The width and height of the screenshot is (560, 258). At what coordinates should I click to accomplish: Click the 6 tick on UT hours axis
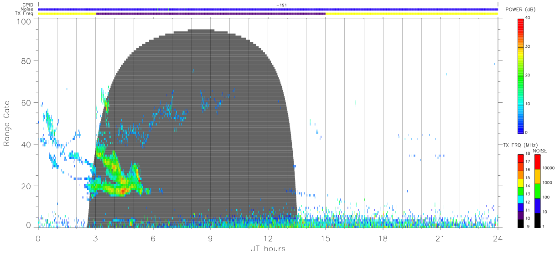(x=153, y=238)
